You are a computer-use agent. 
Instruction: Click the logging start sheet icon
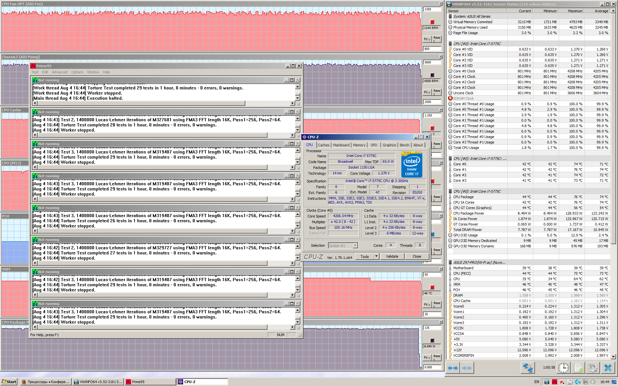point(578,368)
